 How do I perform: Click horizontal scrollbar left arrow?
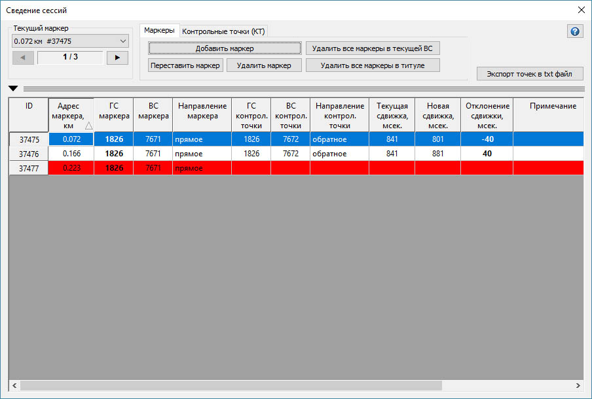[14, 385]
